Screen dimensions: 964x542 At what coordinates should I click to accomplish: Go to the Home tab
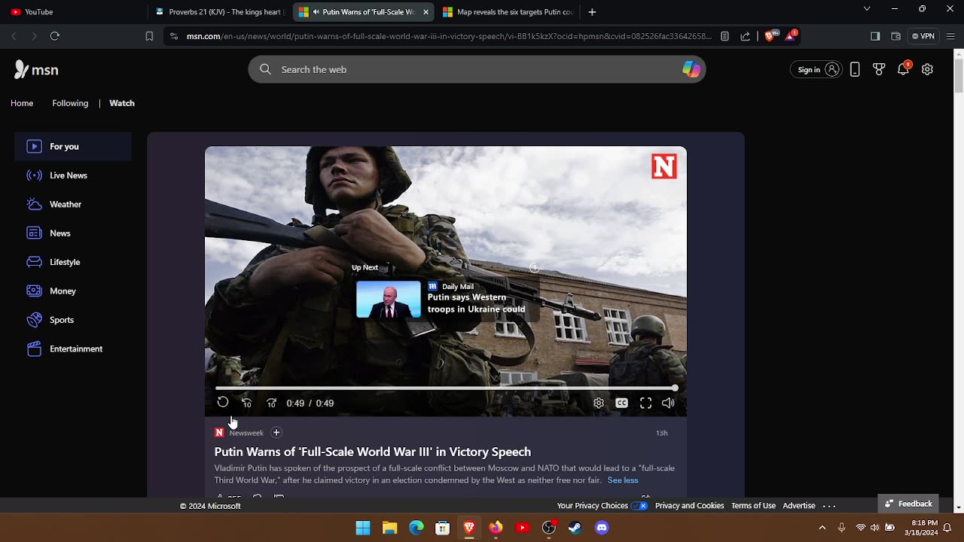(x=22, y=103)
